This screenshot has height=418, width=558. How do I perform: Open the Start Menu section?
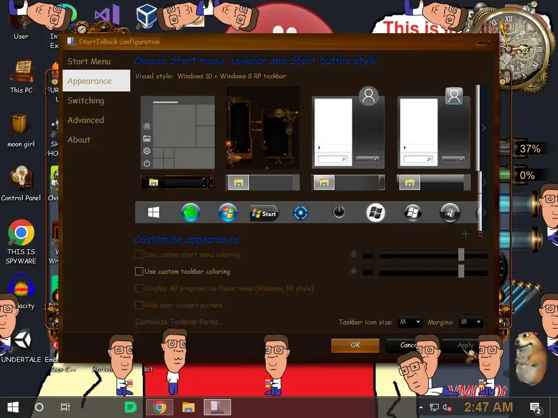click(89, 62)
